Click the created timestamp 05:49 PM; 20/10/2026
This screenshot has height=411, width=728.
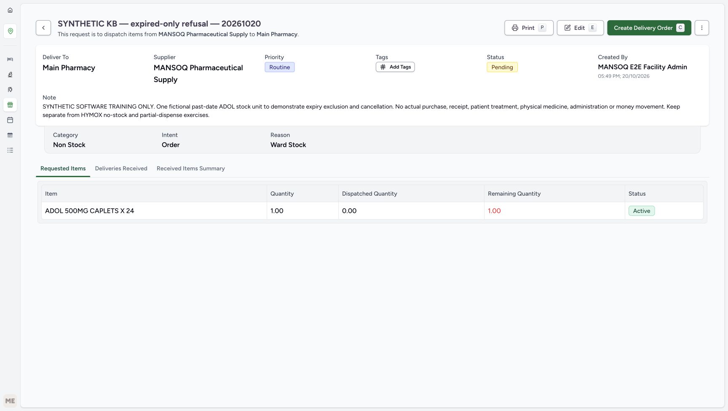point(624,76)
